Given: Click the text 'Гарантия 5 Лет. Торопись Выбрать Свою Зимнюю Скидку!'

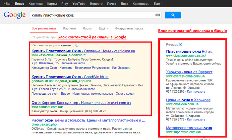Looking at the screenshot, I should [72, 59].
